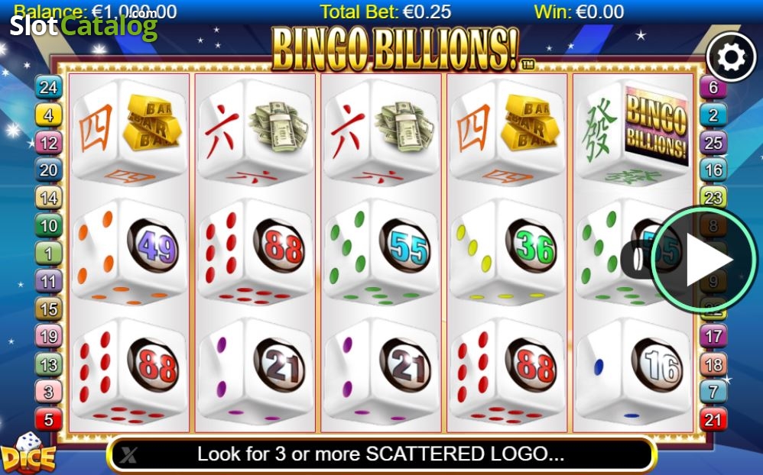The width and height of the screenshot is (763, 475).
Task: Click the bingo ball 49 symbol
Action: coord(153,247)
